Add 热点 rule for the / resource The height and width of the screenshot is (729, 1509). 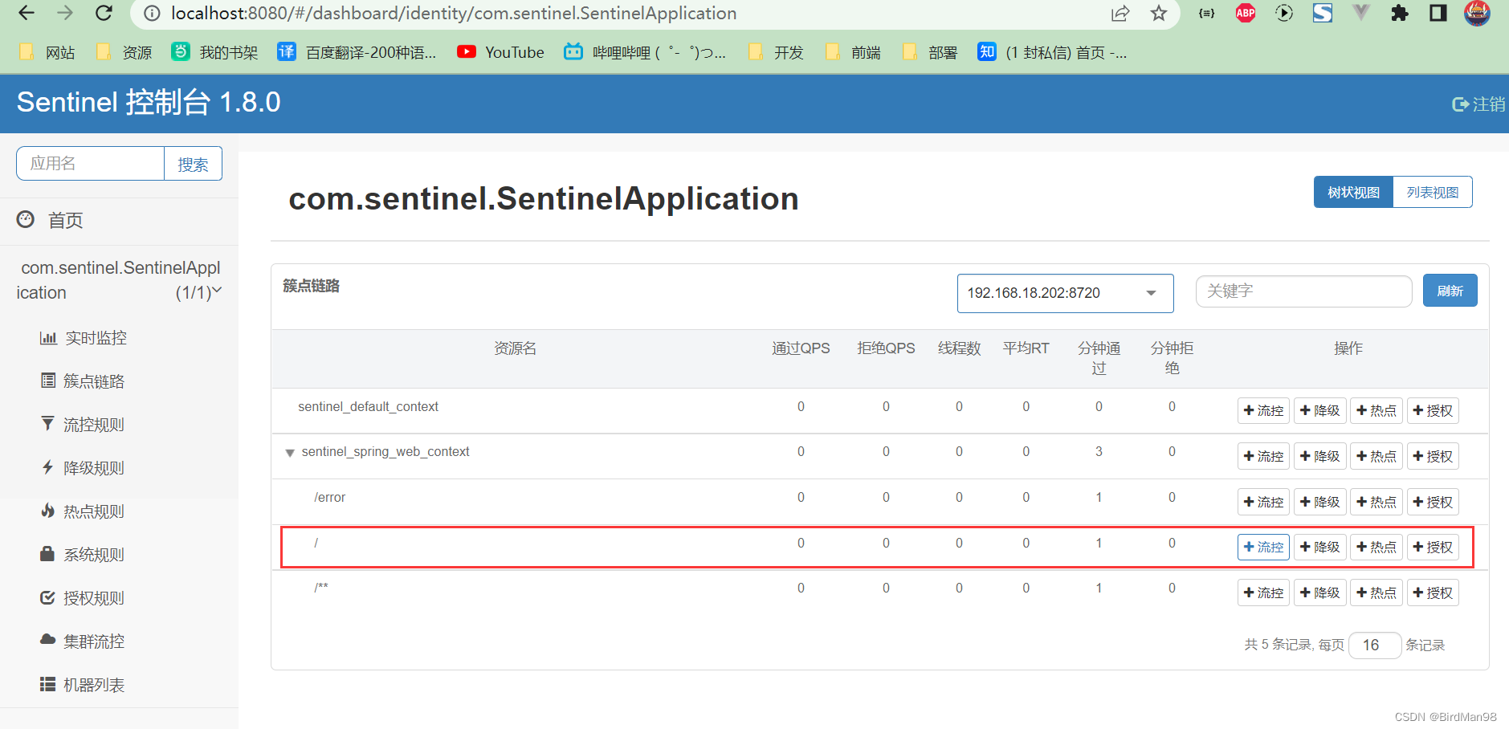pos(1376,547)
